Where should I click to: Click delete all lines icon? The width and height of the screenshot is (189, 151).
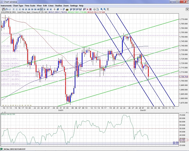point(91,9)
